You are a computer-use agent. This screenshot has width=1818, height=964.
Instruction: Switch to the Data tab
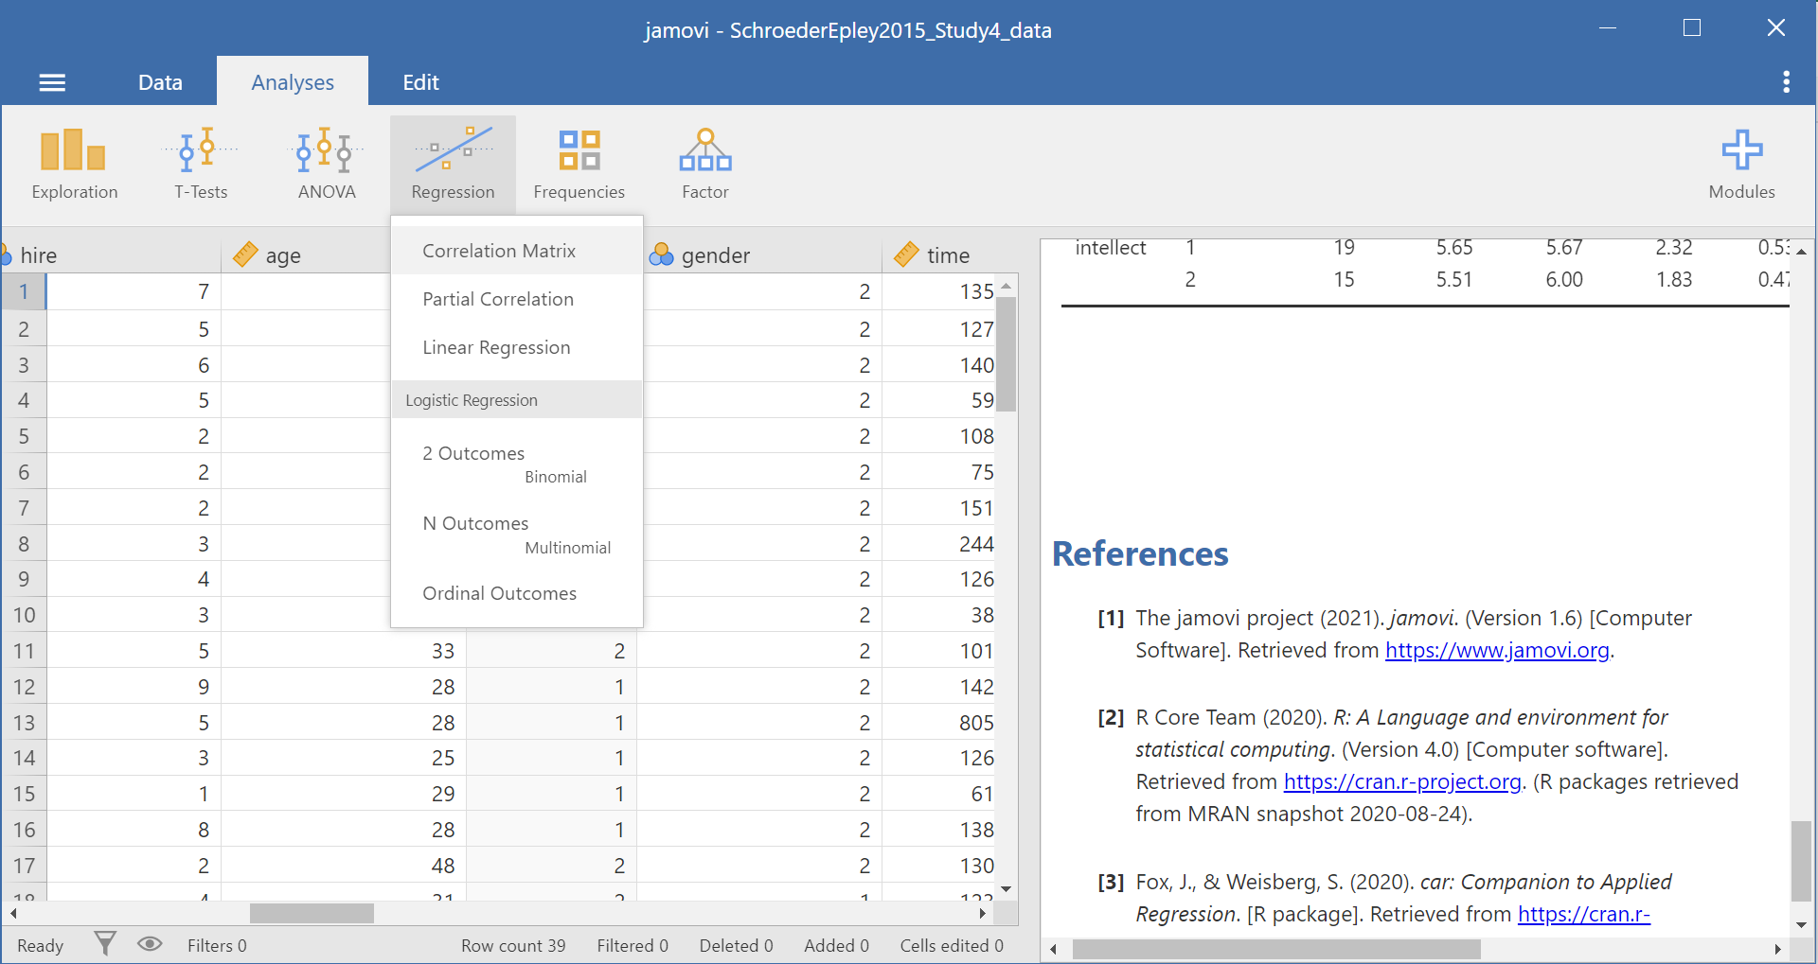point(160,82)
